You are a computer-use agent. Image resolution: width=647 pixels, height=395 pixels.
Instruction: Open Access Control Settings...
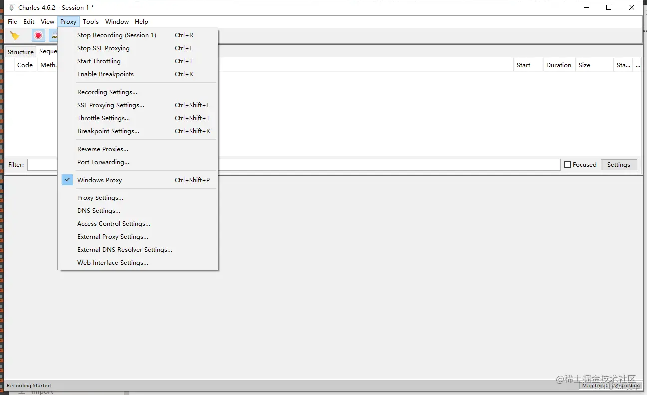tap(138, 224)
